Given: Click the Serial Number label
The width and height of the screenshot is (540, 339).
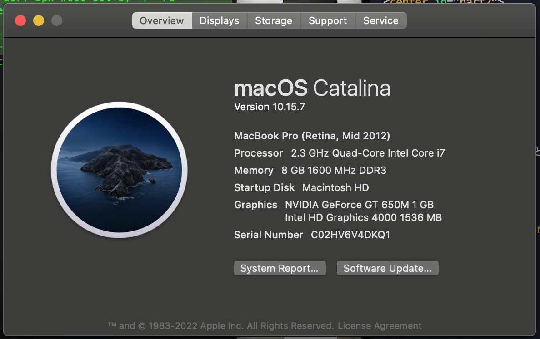Looking at the screenshot, I should tap(268, 235).
